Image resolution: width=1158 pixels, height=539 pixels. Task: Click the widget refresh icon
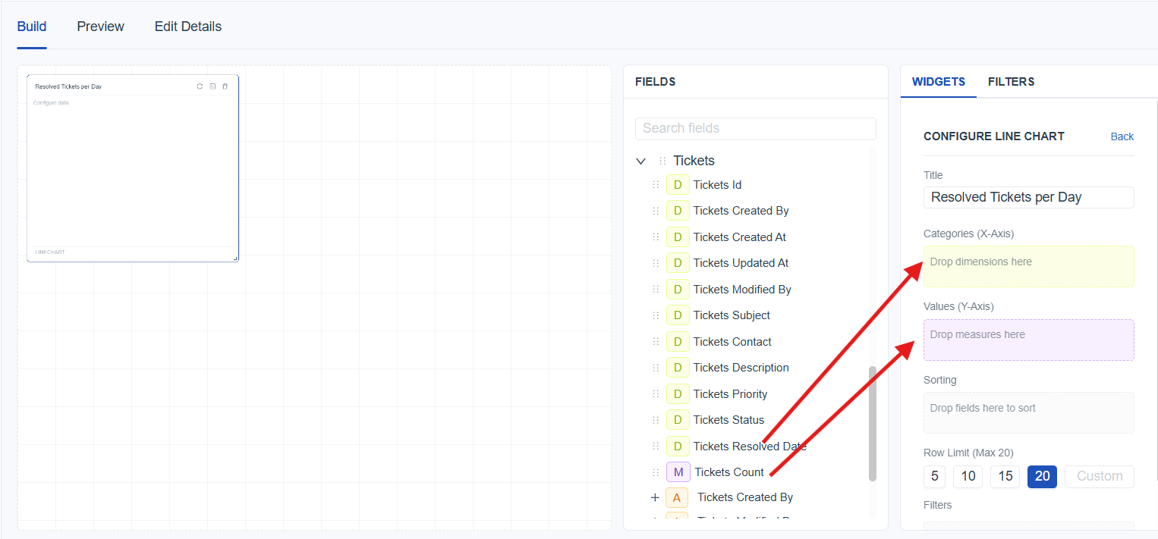click(200, 86)
